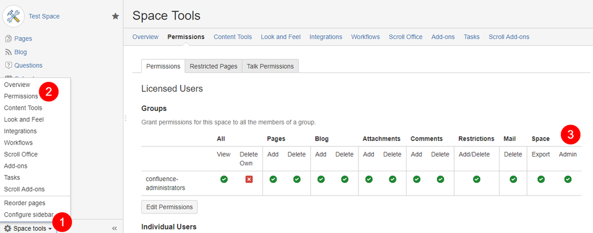Click the Restrictions Add/Delete green checkmark
This screenshot has height=233, width=593.
(x=477, y=180)
